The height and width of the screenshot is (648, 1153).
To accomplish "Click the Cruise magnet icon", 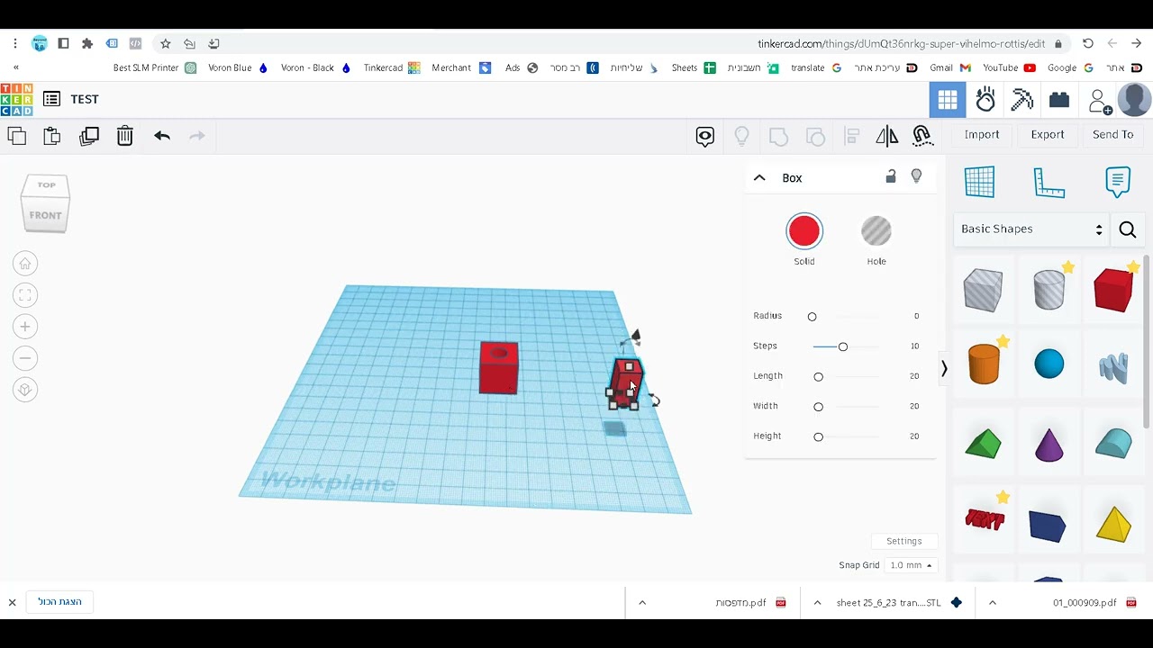I will tap(922, 136).
